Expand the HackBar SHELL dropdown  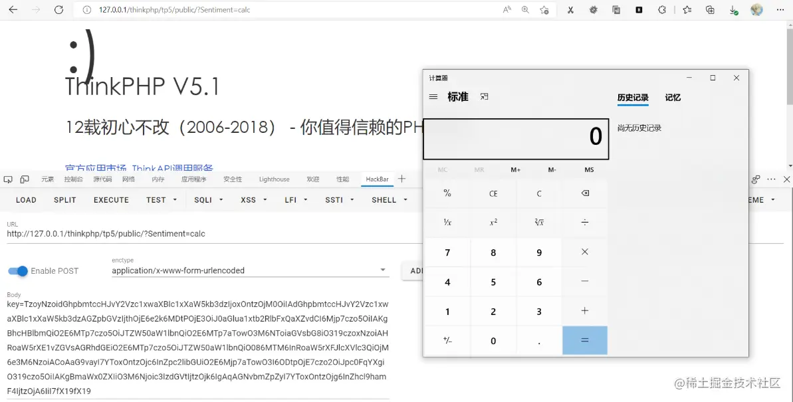point(390,200)
